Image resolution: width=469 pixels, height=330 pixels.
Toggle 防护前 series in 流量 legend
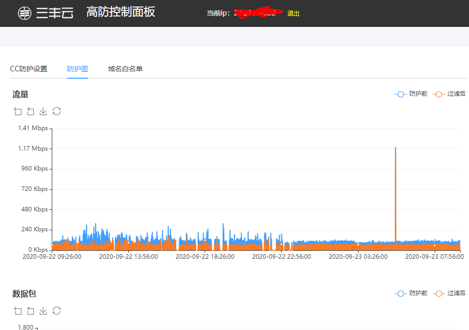[411, 94]
